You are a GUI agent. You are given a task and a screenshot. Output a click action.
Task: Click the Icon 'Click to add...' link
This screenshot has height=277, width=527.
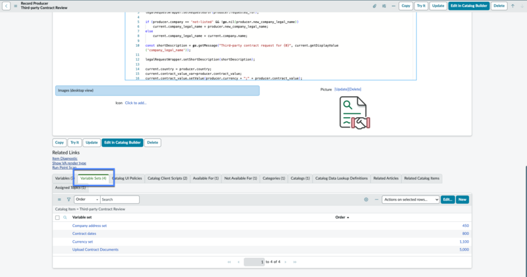136,103
